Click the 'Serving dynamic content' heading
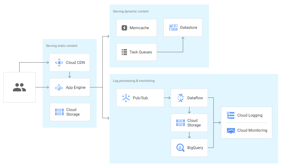Viewport: 283px width, 167px height. (x=131, y=11)
